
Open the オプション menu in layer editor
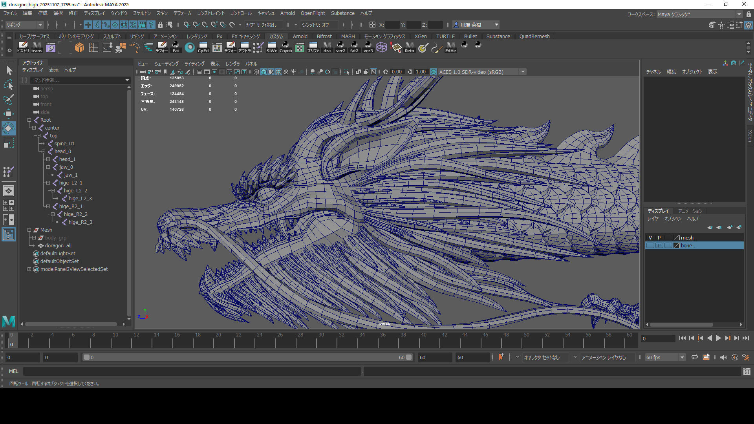pyautogui.click(x=673, y=219)
